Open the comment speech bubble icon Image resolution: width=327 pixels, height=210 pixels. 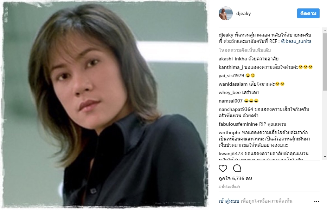(237, 168)
